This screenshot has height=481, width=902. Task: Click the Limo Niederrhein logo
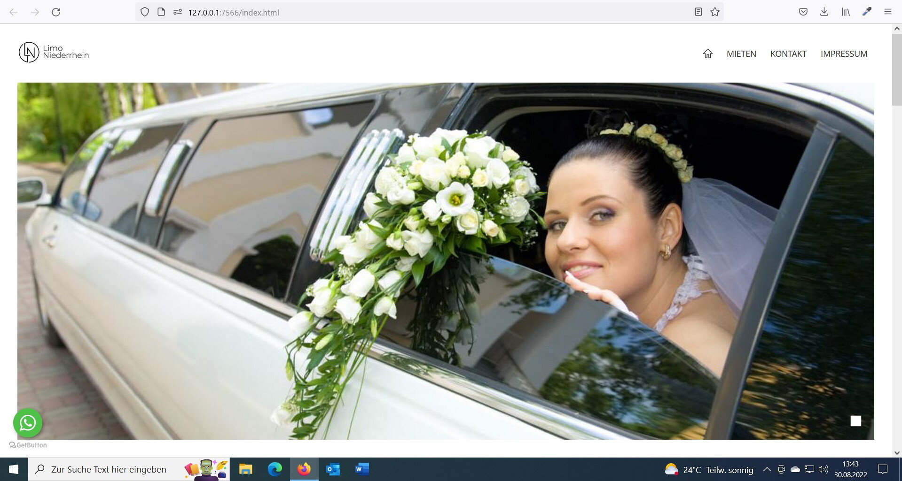coord(54,52)
